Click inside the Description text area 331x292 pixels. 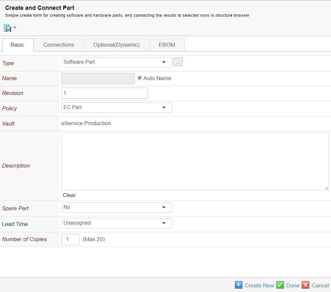tap(195, 161)
